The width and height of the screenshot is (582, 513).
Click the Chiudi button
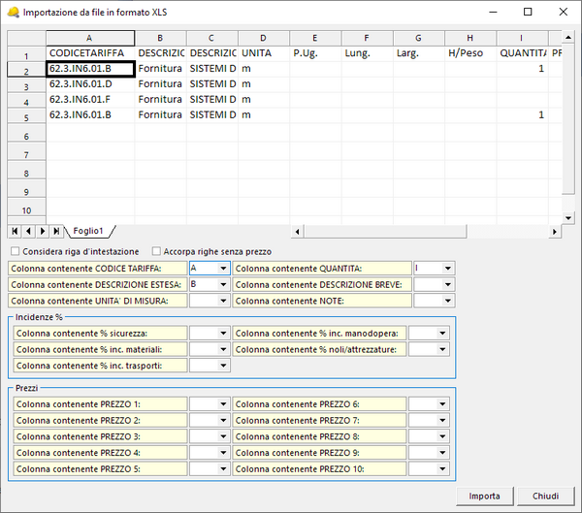click(x=545, y=496)
